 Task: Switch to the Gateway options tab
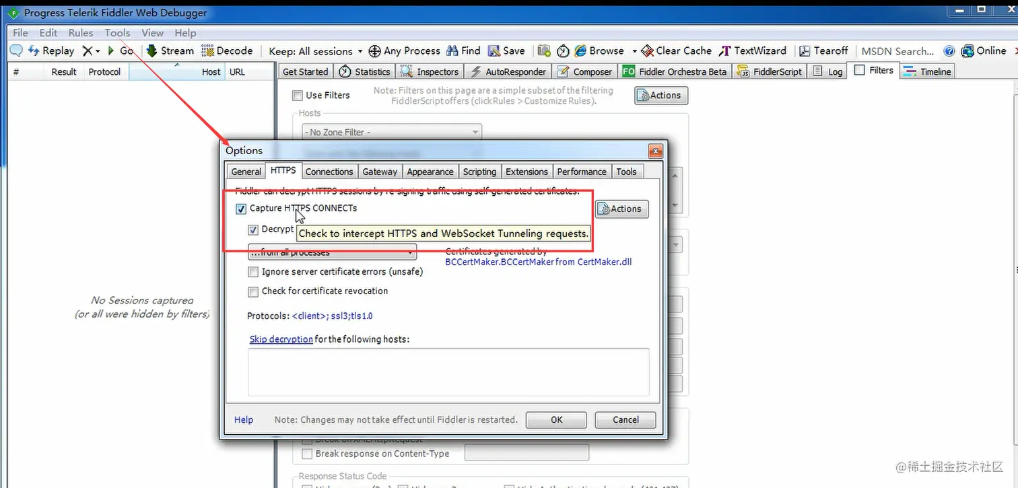(380, 172)
